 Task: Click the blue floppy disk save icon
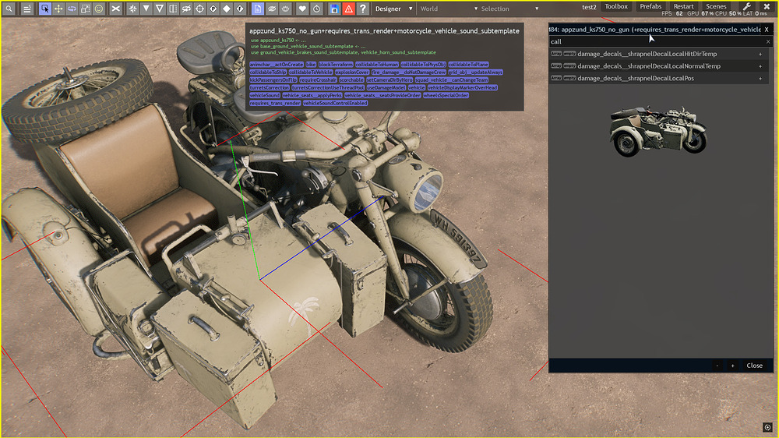334,9
